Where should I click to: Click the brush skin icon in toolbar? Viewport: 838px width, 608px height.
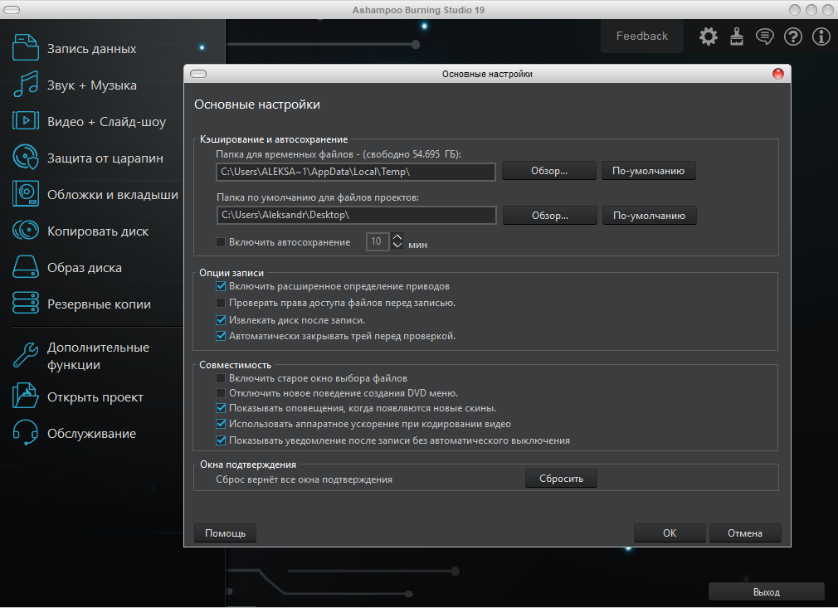point(737,36)
